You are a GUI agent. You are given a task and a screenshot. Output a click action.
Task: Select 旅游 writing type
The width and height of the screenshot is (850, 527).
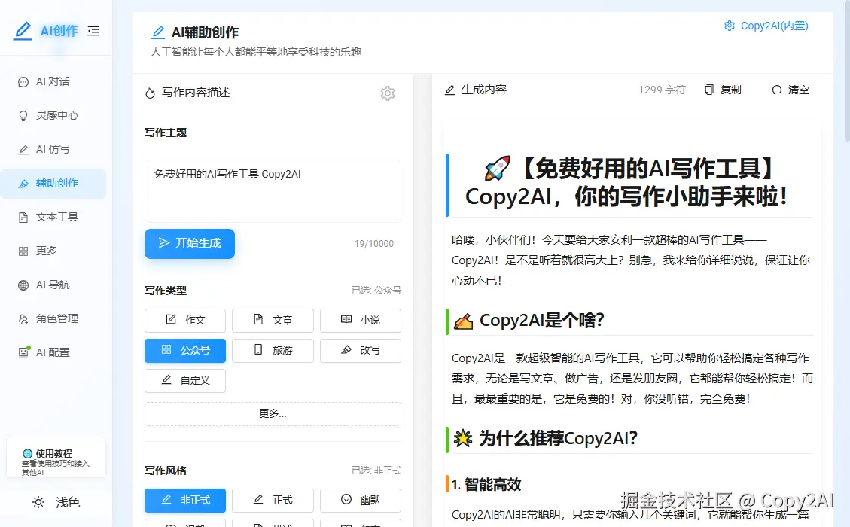tap(273, 350)
